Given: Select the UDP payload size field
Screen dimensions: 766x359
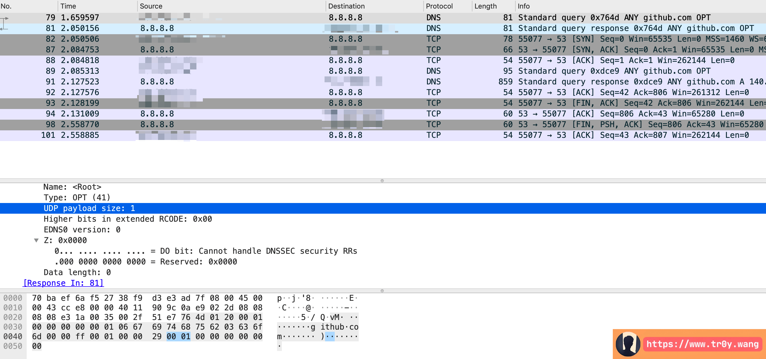Looking at the screenshot, I should [89, 208].
